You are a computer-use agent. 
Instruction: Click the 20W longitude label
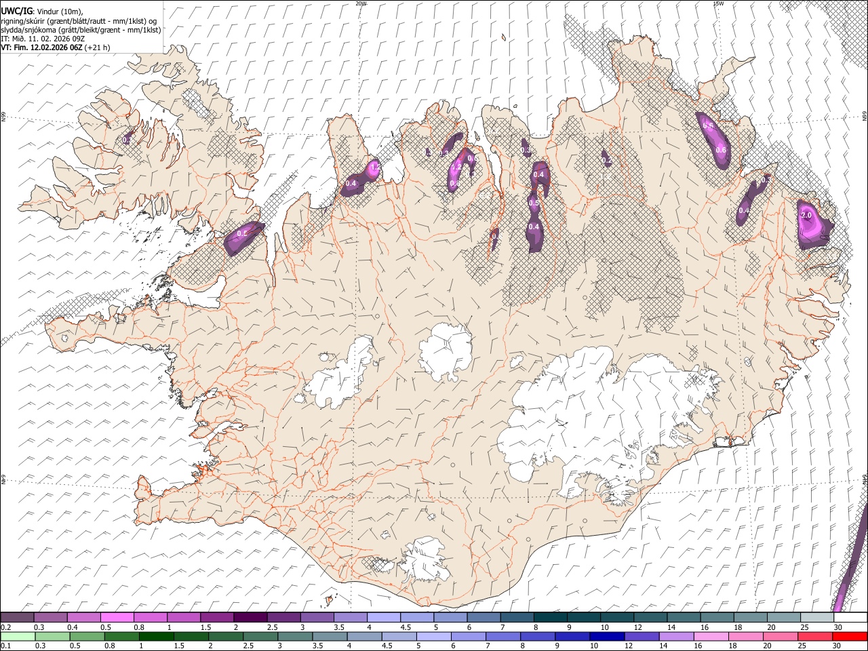pos(361,3)
